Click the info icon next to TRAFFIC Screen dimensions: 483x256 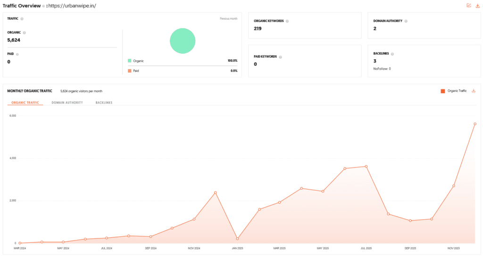(22, 19)
